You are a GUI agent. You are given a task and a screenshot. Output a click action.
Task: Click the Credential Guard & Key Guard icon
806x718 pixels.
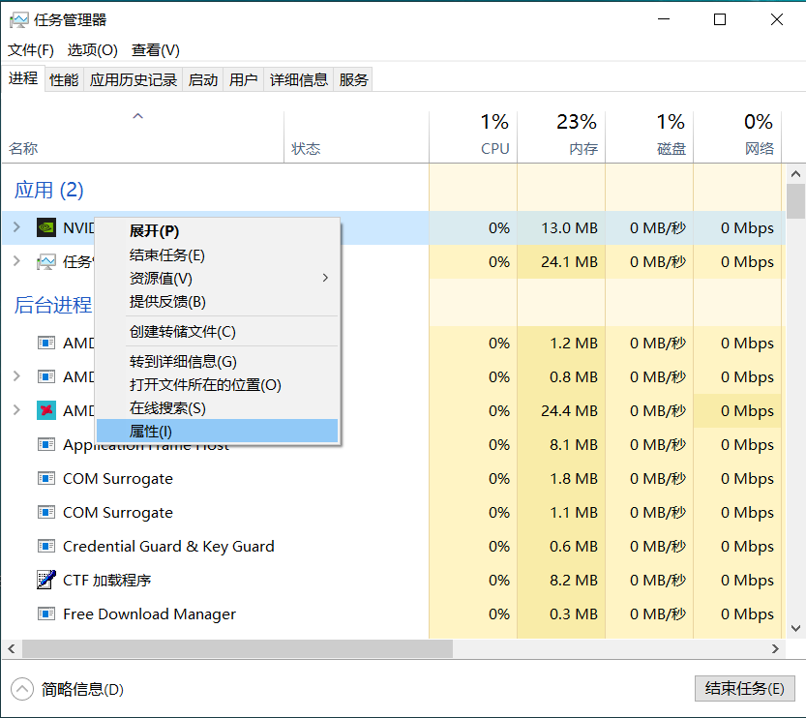pyautogui.click(x=45, y=546)
